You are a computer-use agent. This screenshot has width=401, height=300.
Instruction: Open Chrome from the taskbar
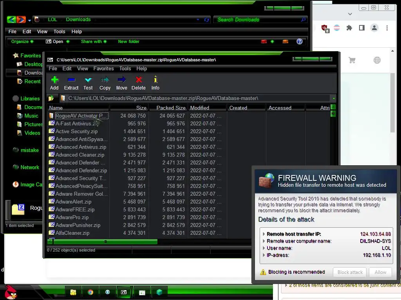90,292
